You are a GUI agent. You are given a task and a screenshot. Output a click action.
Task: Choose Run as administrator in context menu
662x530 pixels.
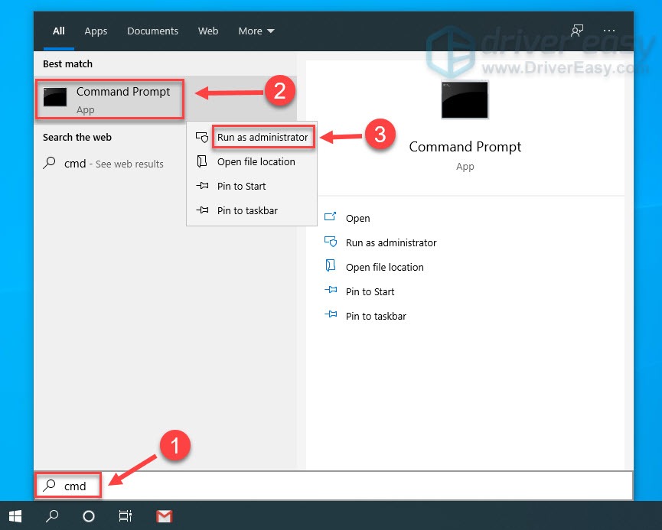point(263,137)
